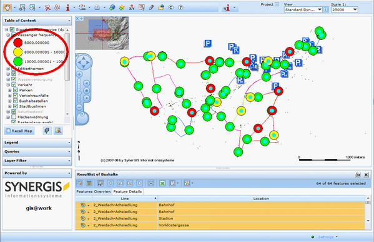Expand the Parken tree node
Viewport: 374px width, 242px height.
coord(10,90)
